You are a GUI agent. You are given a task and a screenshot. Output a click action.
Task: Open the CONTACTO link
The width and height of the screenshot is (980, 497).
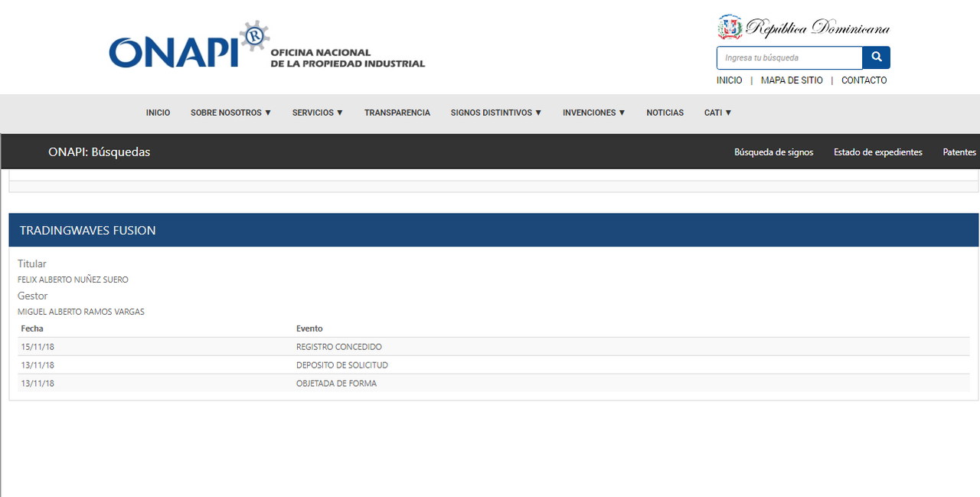(x=864, y=80)
